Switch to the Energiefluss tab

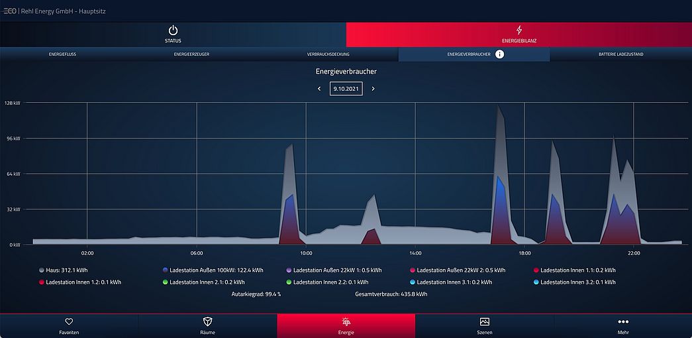[62, 54]
